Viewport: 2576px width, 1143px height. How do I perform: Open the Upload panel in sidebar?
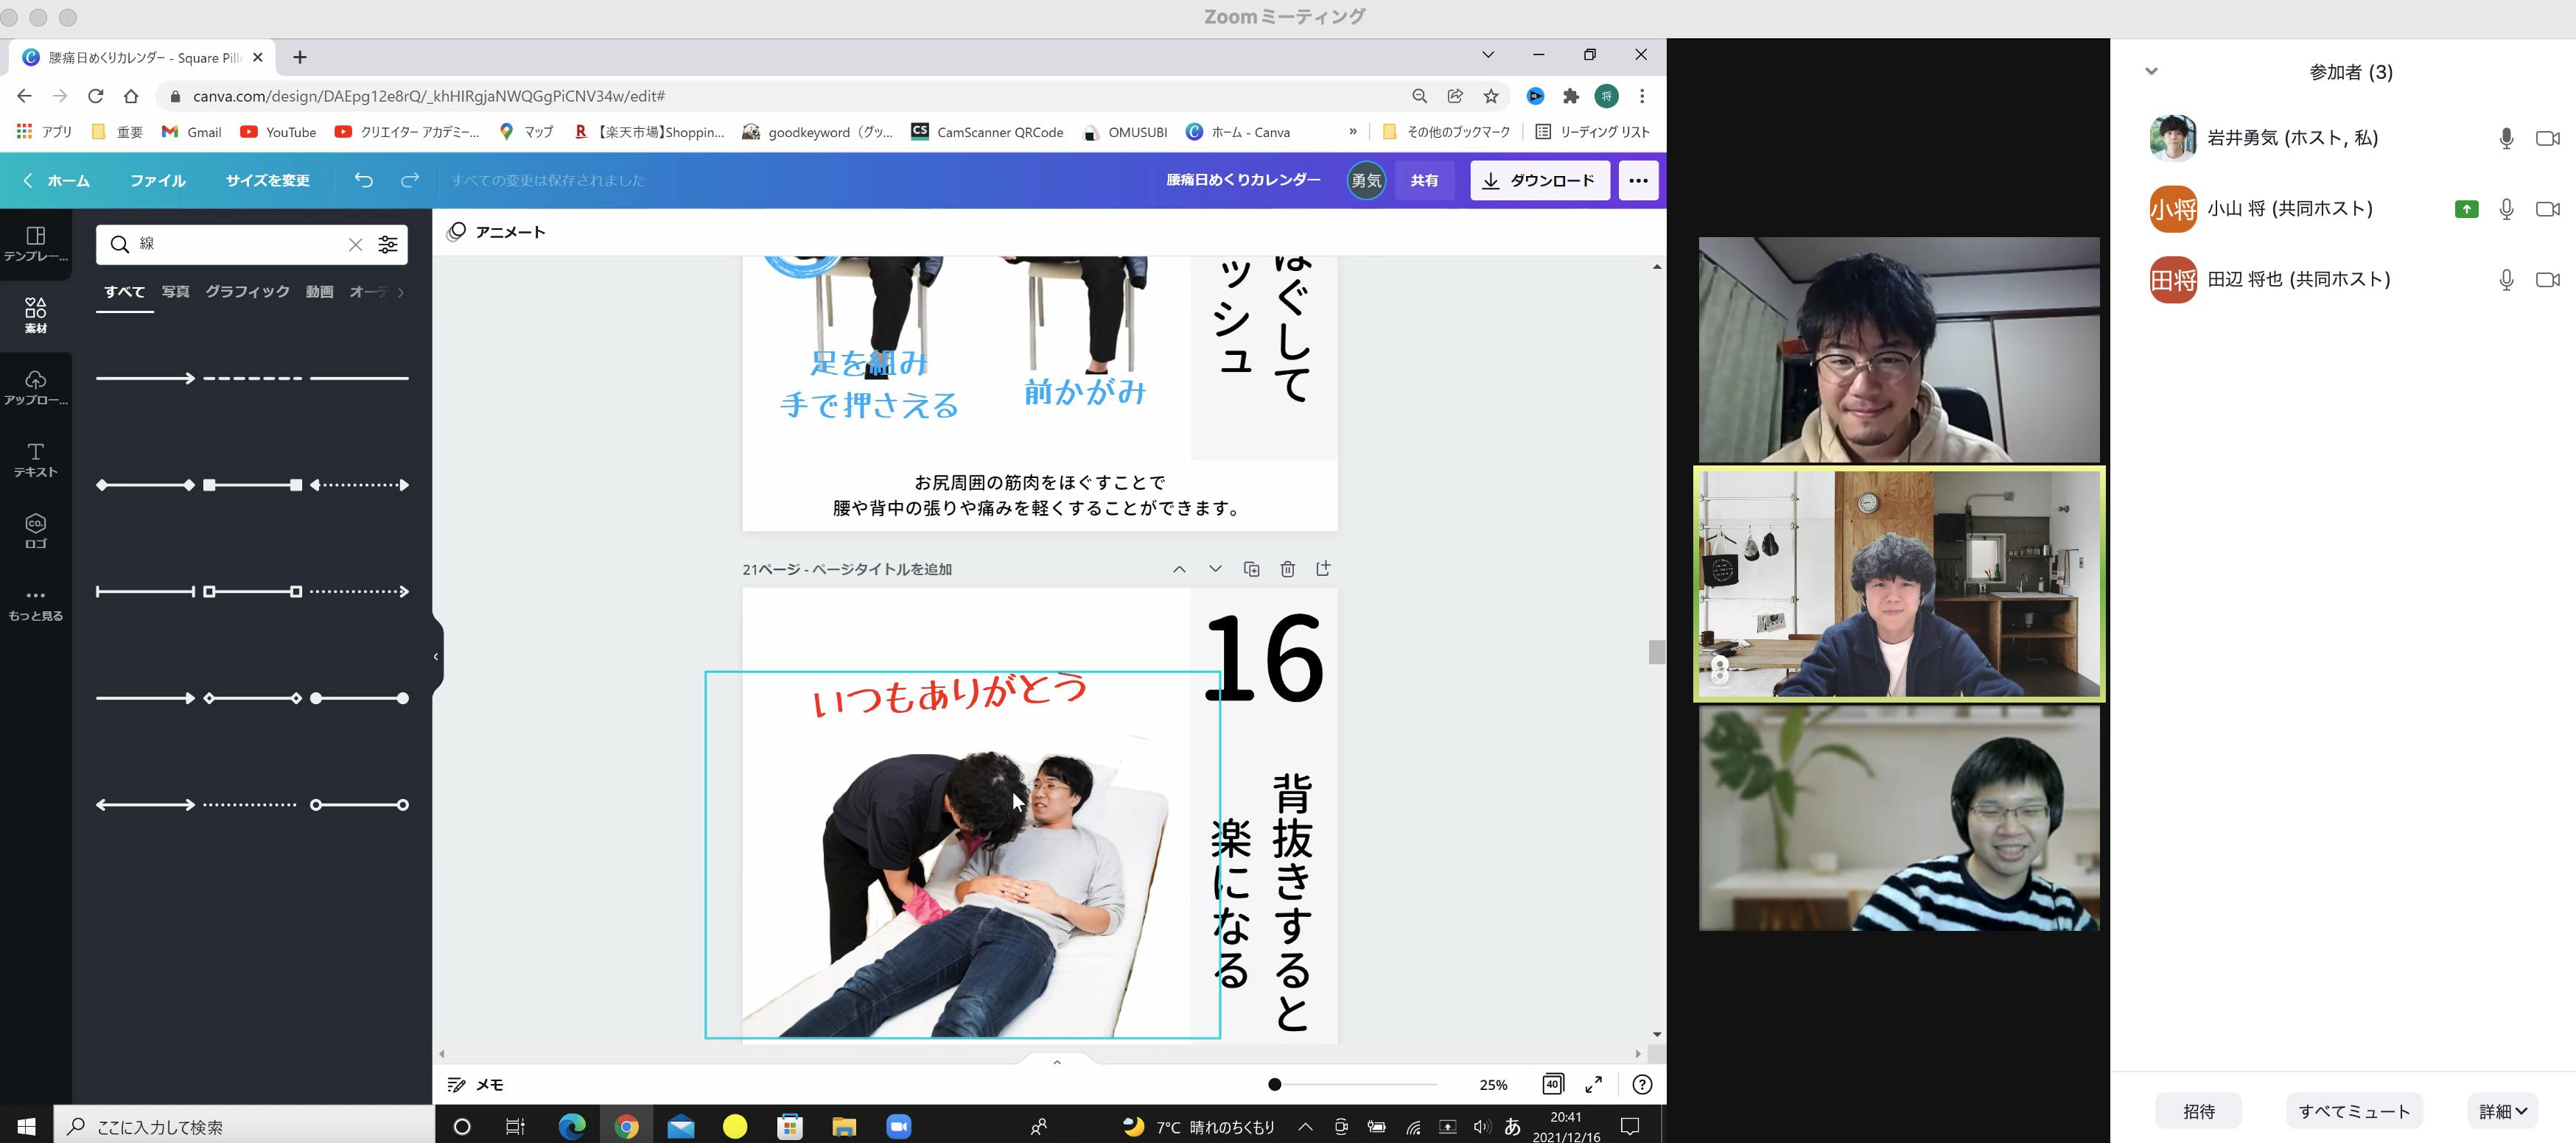[x=36, y=387]
